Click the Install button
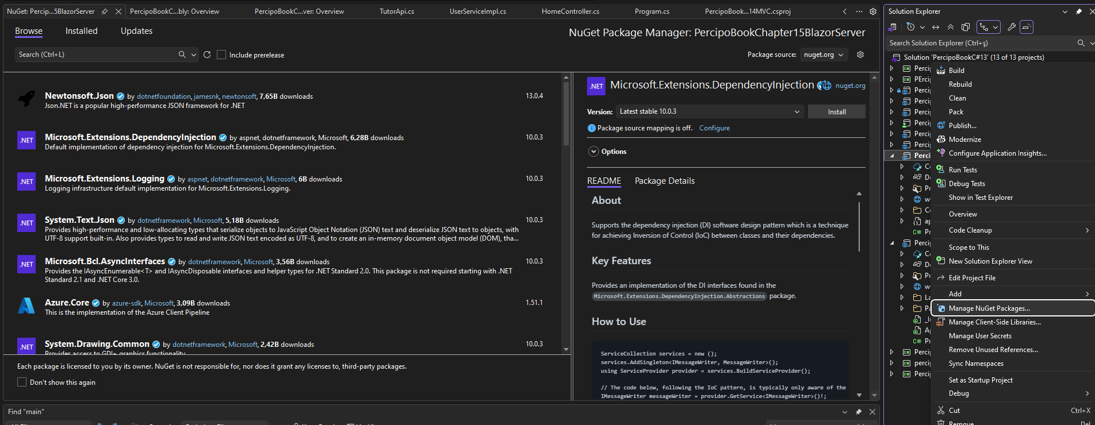Image resolution: width=1095 pixels, height=425 pixels. pyautogui.click(x=837, y=111)
